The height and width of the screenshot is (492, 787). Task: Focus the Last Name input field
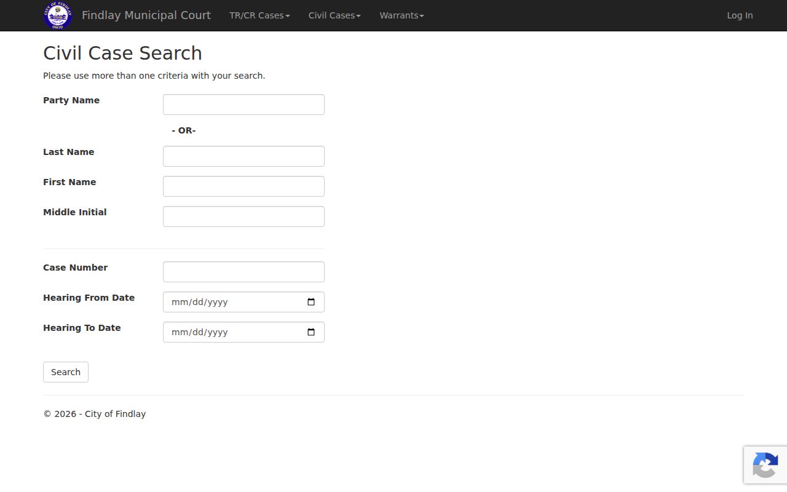[243, 156]
